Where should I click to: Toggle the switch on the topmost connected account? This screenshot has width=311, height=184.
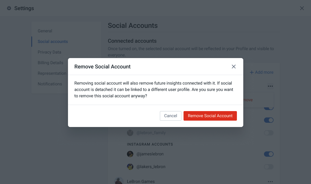tap(269, 107)
